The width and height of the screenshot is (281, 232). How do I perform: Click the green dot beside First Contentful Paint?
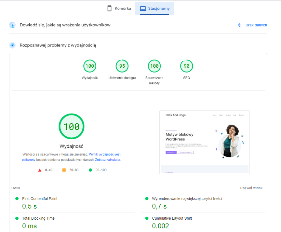pos(17,198)
